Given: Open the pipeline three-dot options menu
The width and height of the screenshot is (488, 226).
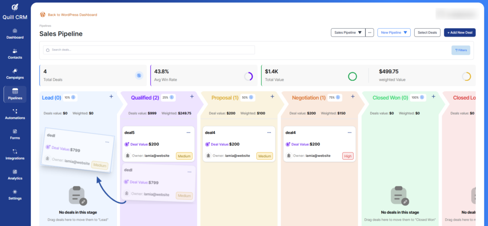Looking at the screenshot, I should coord(369,32).
